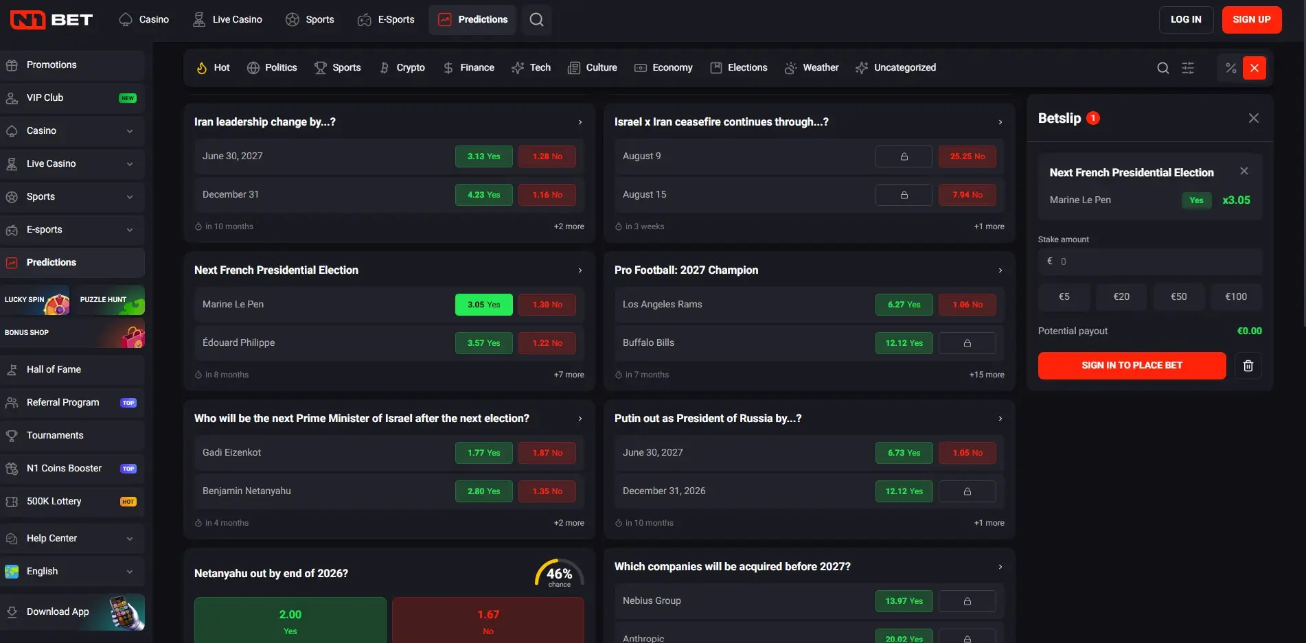Choose the €20 quick stake
The height and width of the screenshot is (643, 1306).
(1121, 297)
